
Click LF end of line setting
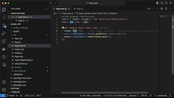point(150,96)
